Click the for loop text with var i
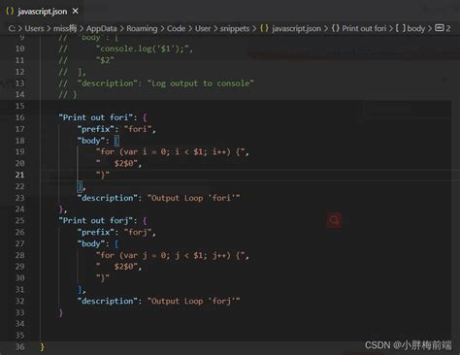This screenshot has width=460, height=355. click(x=173, y=151)
